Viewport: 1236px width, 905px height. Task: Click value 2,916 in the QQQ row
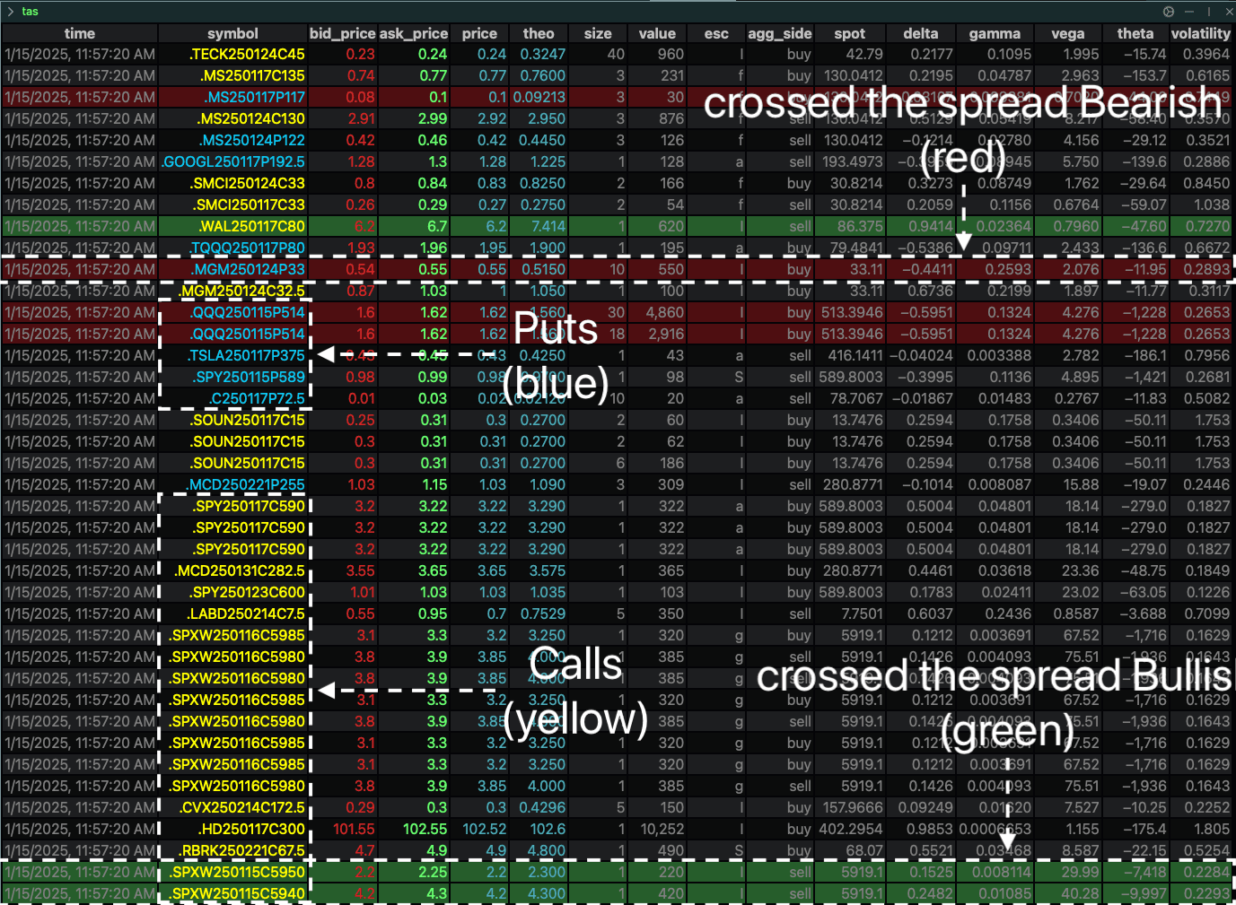pyautogui.click(x=665, y=334)
